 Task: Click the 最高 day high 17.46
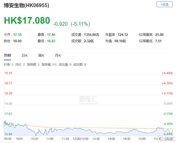click(x=51, y=35)
